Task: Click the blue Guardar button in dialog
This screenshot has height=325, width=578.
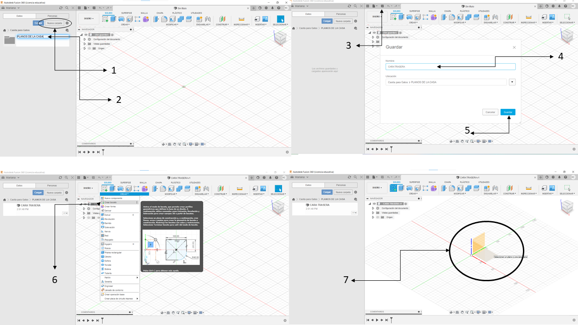Action: point(508,112)
